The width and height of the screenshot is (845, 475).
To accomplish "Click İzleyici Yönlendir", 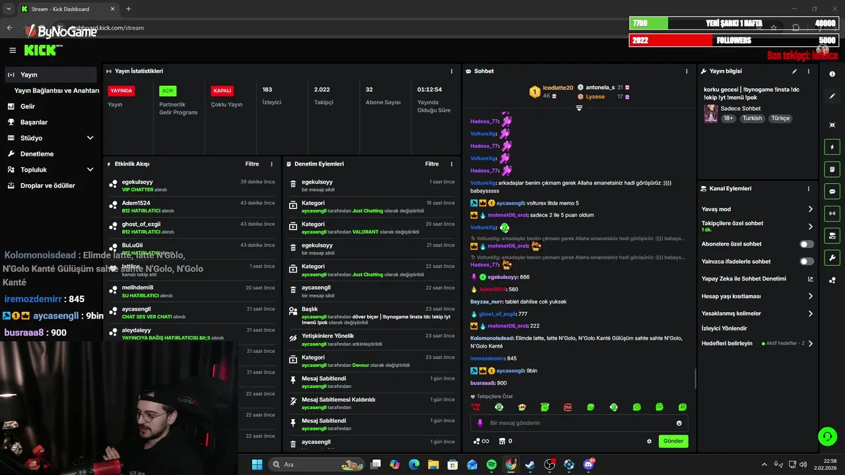I will tap(724, 329).
